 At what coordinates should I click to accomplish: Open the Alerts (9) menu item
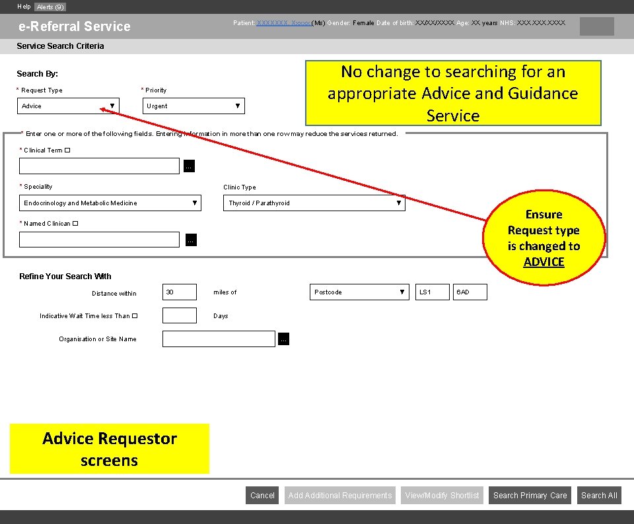[50, 7]
